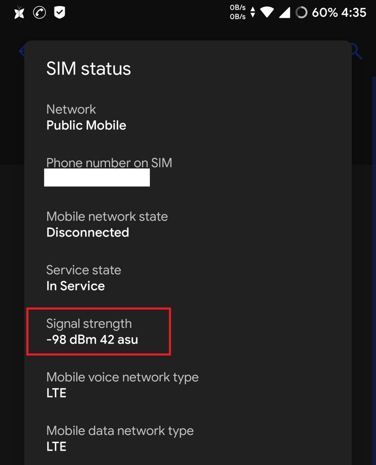
Task: Tap the cellular signal triangle icon
Action: pos(286,13)
